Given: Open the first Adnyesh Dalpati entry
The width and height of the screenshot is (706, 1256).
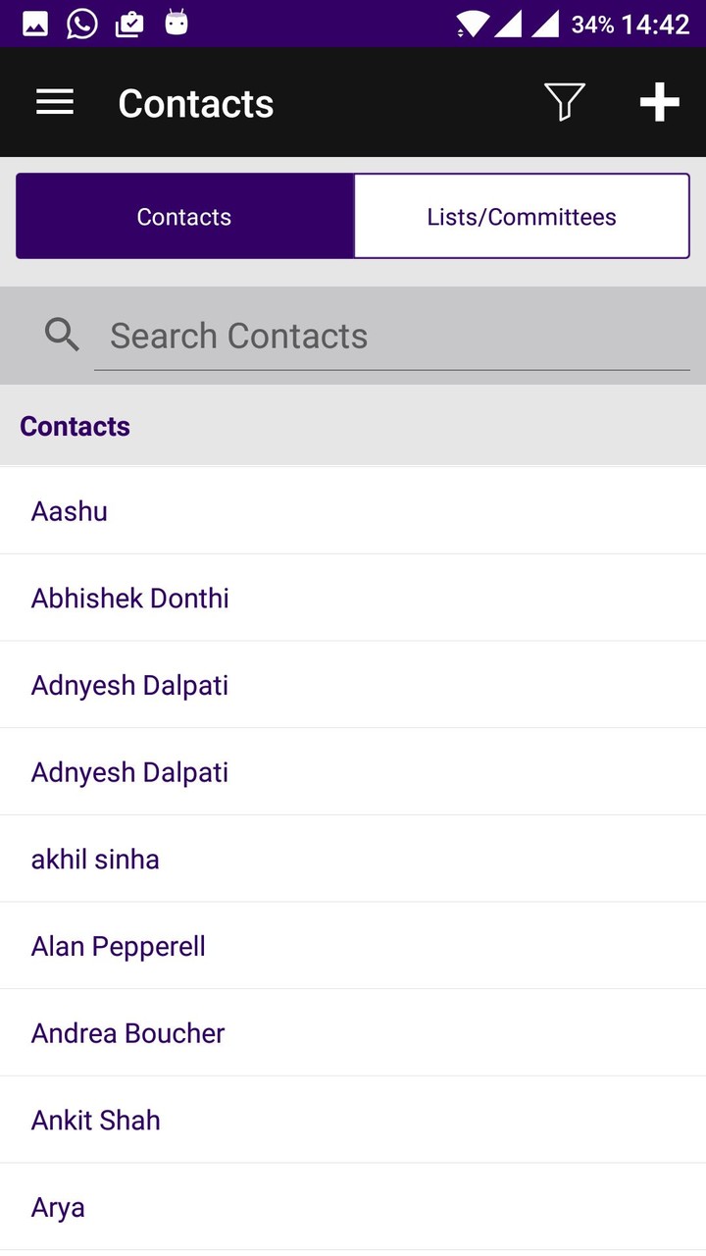Looking at the screenshot, I should (x=353, y=685).
